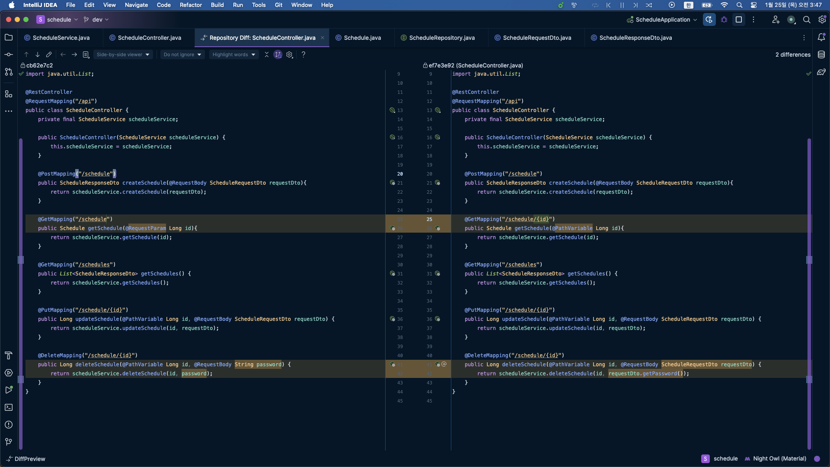Open the Highlight words dropdown
This screenshot has width=830, height=467.
[233, 54]
